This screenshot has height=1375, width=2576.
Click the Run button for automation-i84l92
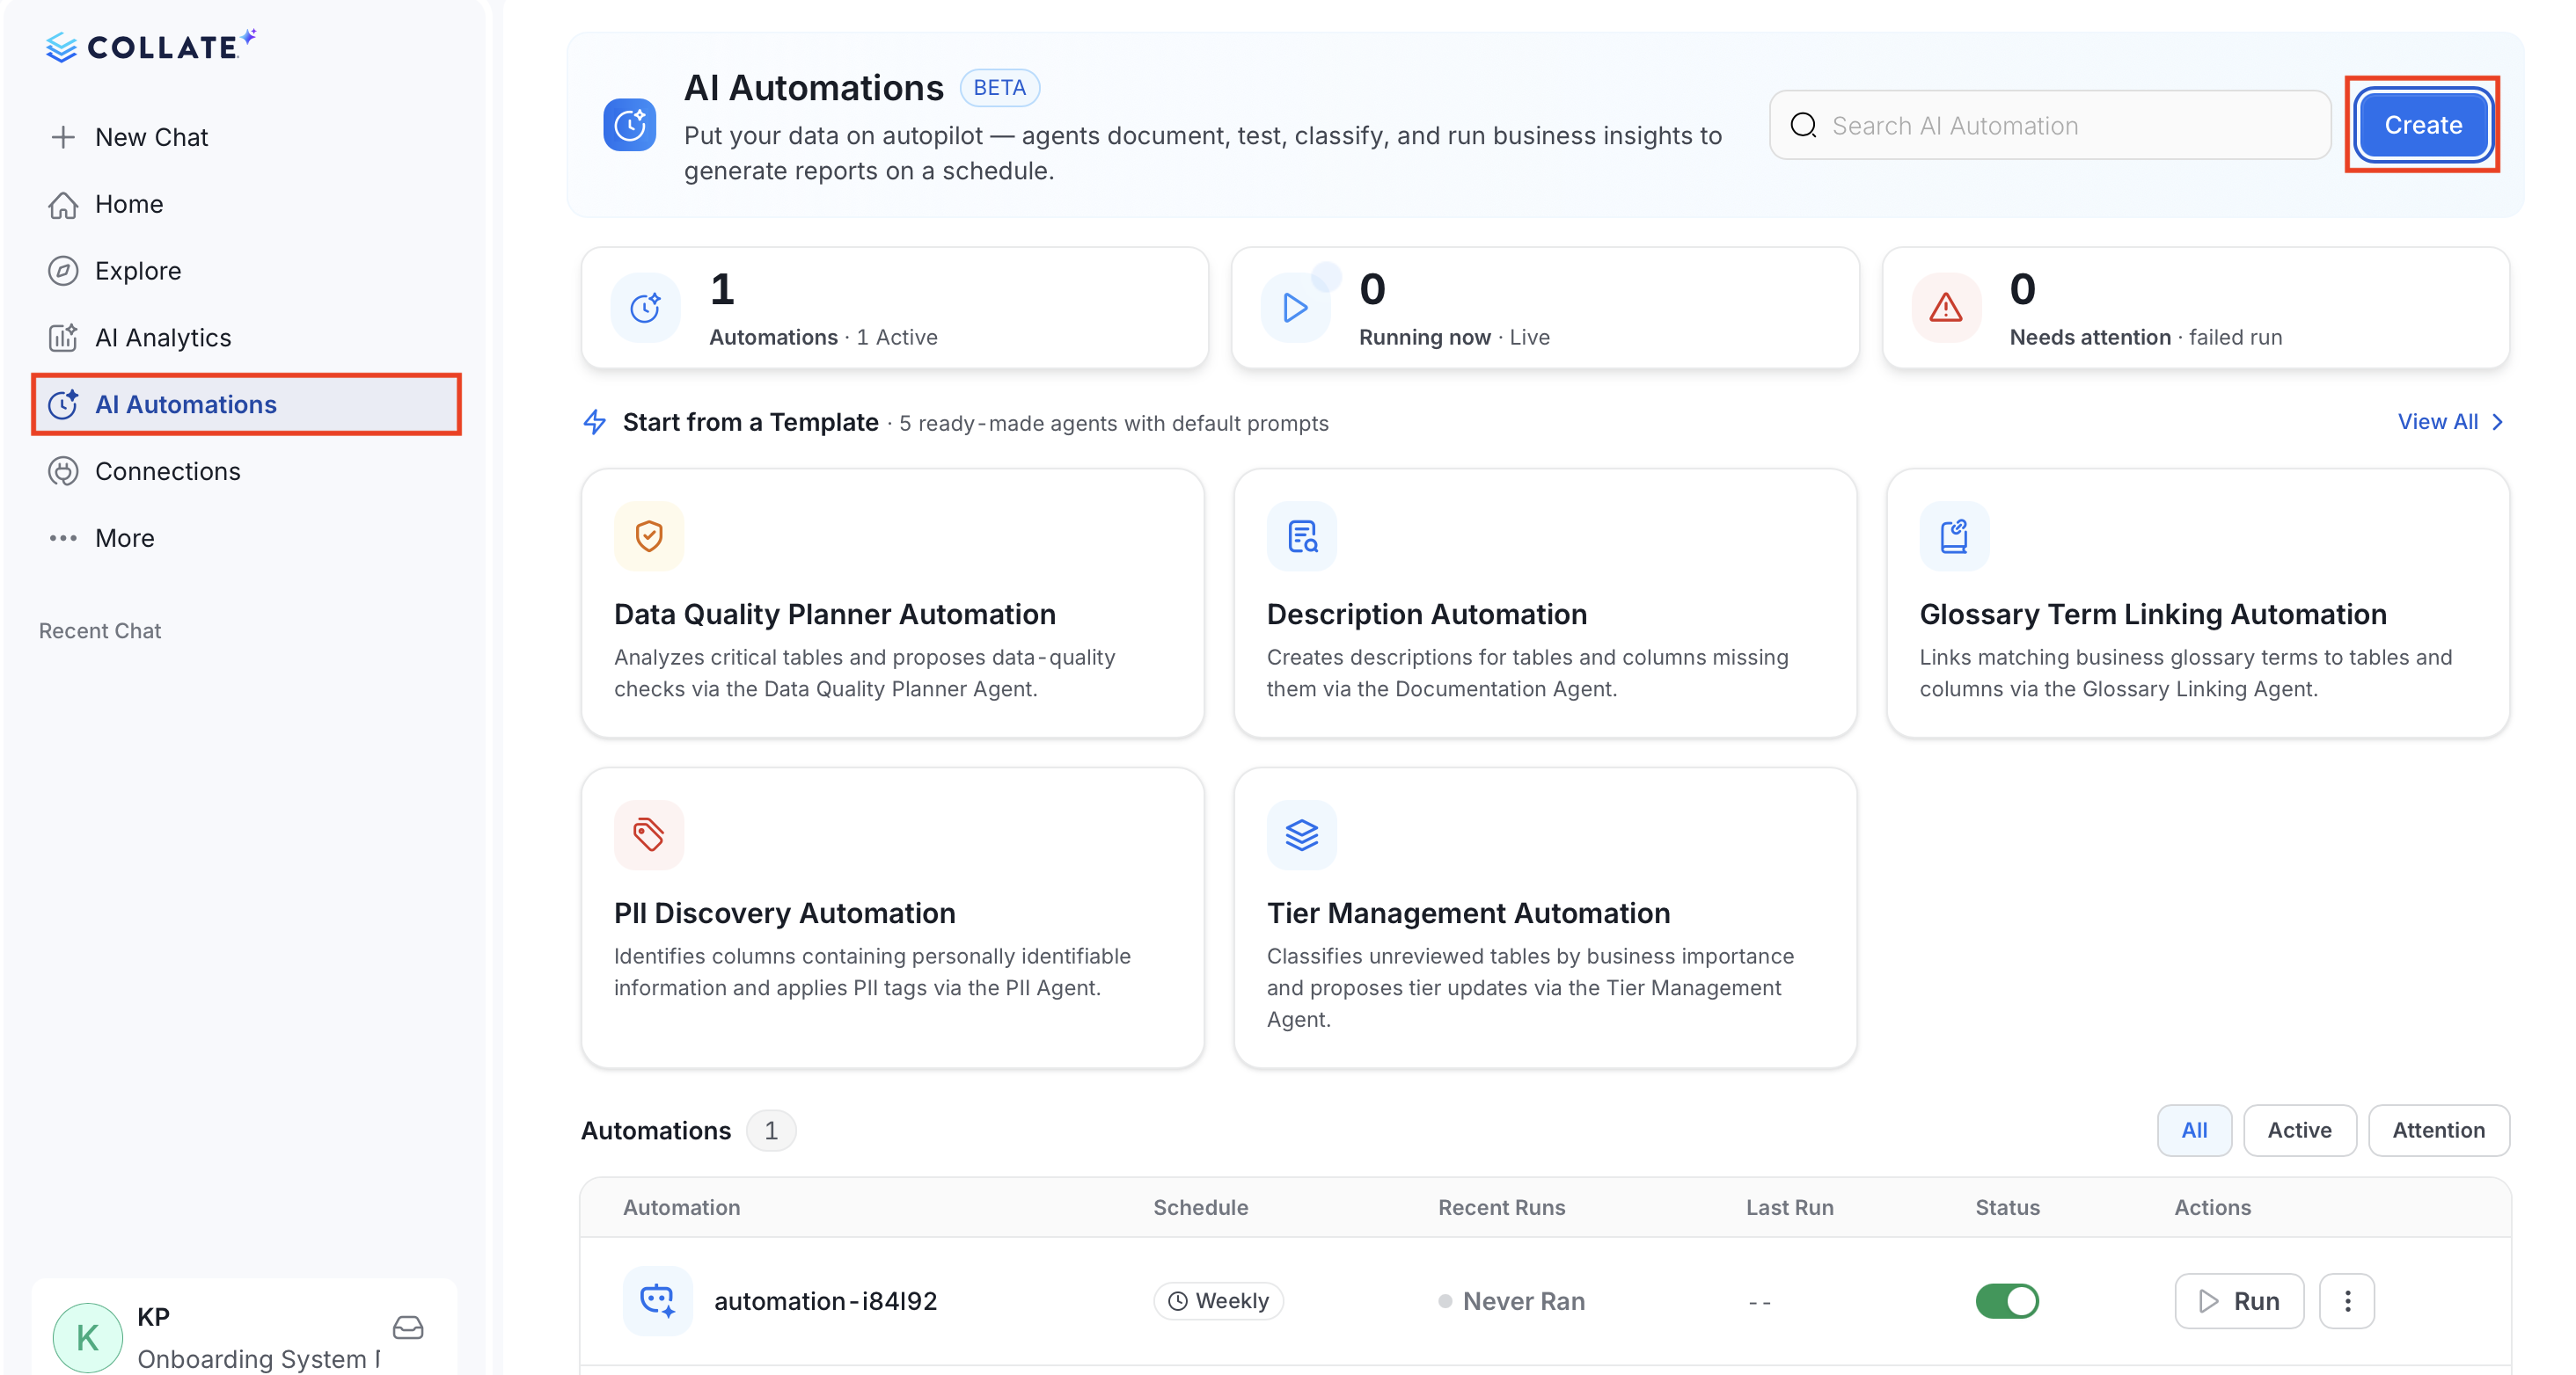2238,1300
